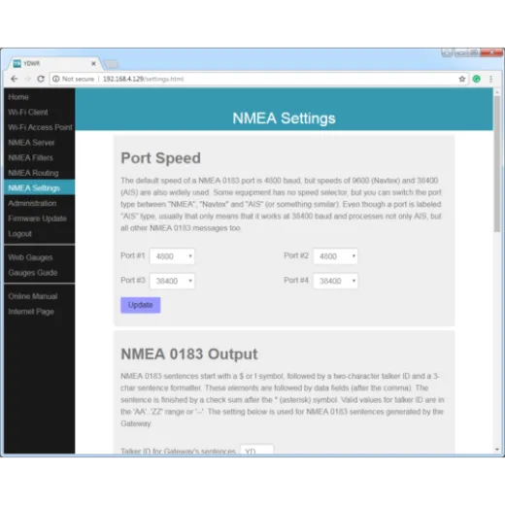The width and height of the screenshot is (505, 505).
Task: Click the NMEA Settings page title
Action: (284, 118)
